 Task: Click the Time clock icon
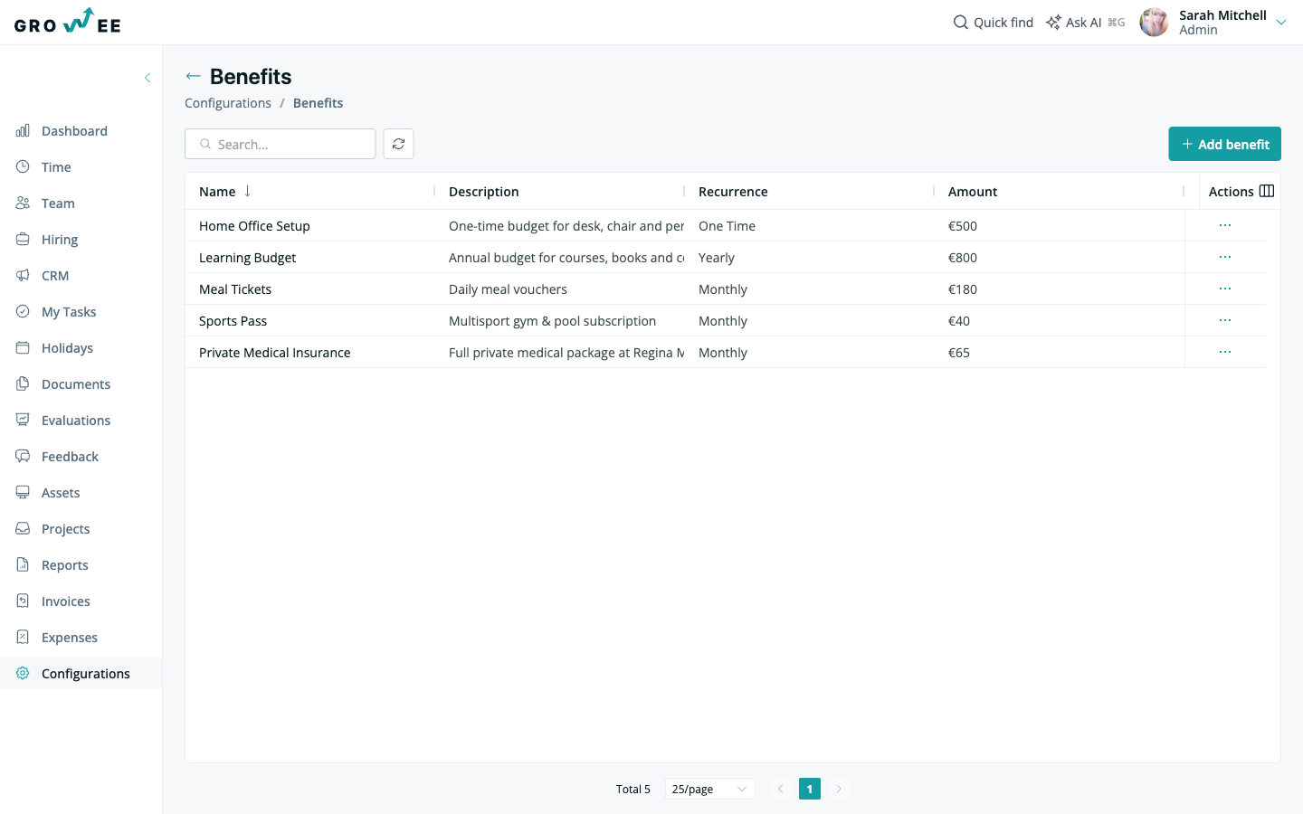23,167
